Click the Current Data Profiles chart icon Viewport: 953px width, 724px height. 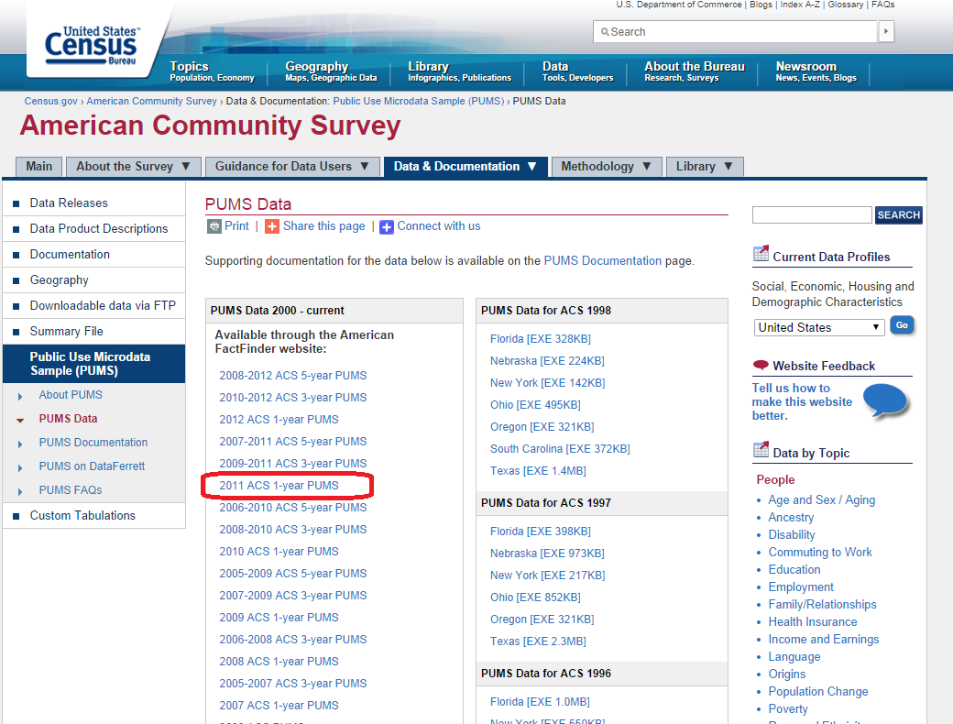point(761,254)
